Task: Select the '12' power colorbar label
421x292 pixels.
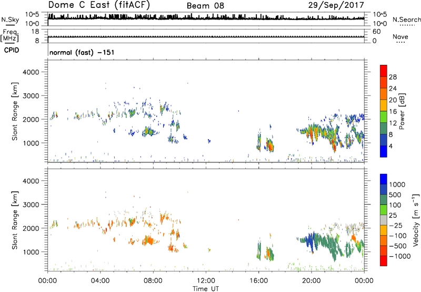Action: click(393, 123)
